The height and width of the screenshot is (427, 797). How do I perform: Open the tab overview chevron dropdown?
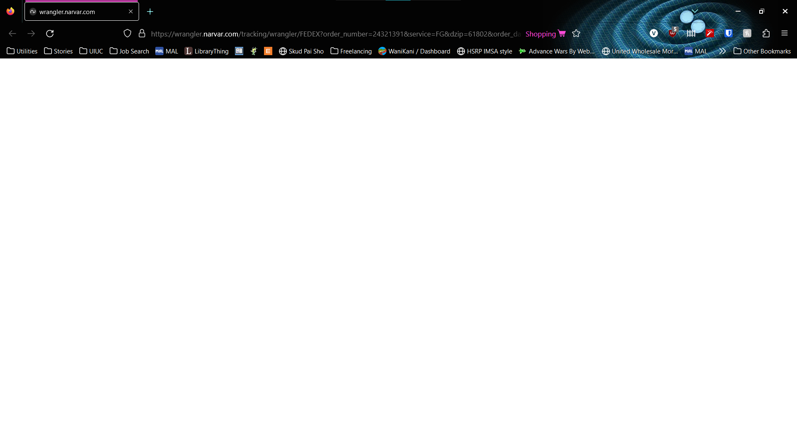[695, 11]
